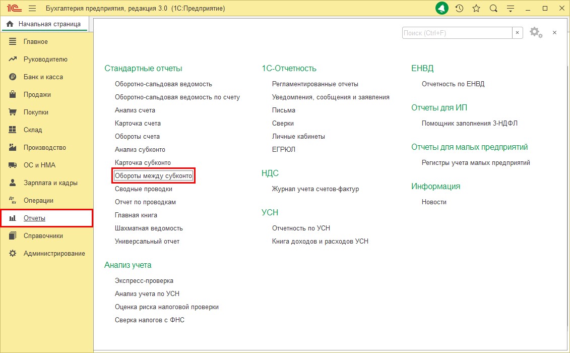This screenshot has height=353, width=570.
Task: Close the reports panel
Action: tap(554, 33)
